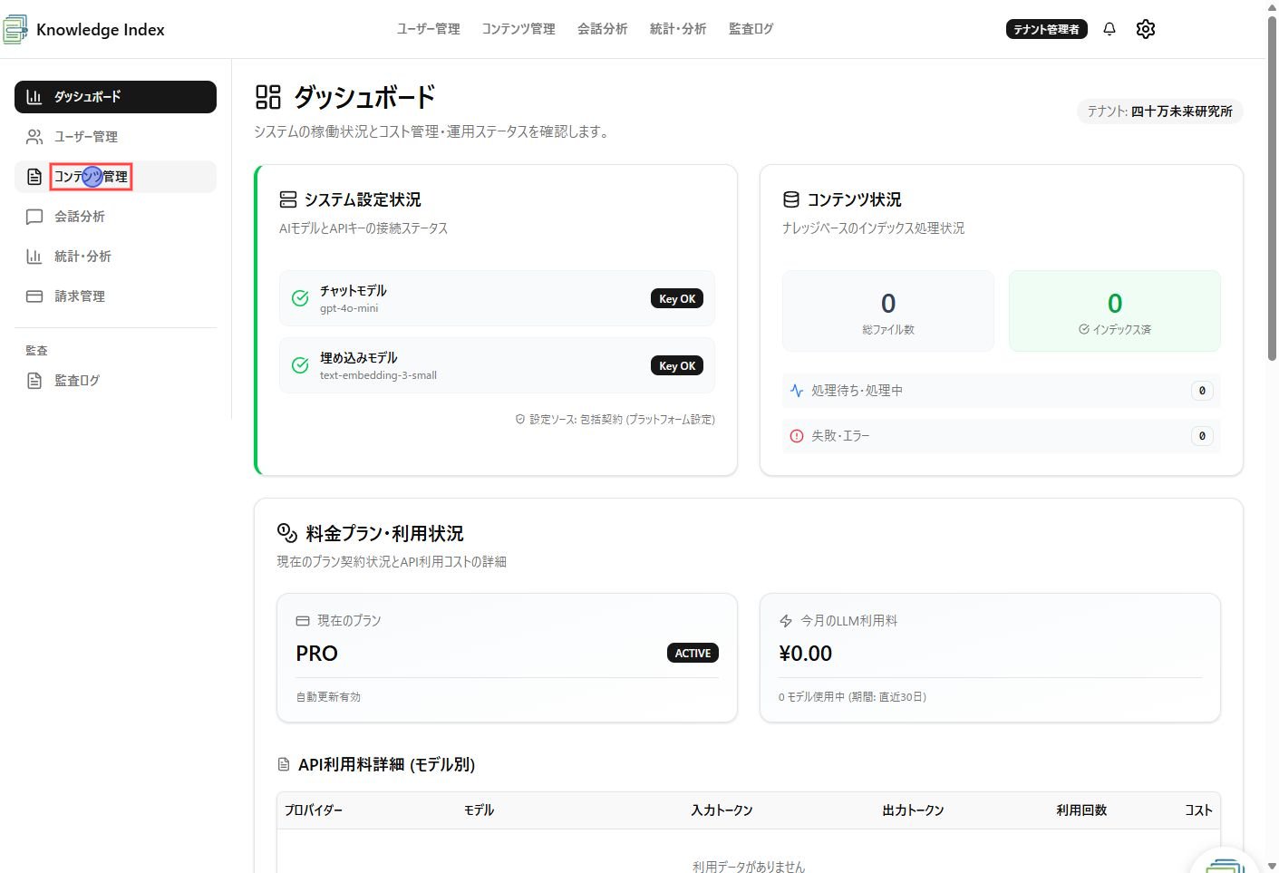This screenshot has width=1279, height=873.
Task: Click the インデックス済 green count card
Action: 1115,311
